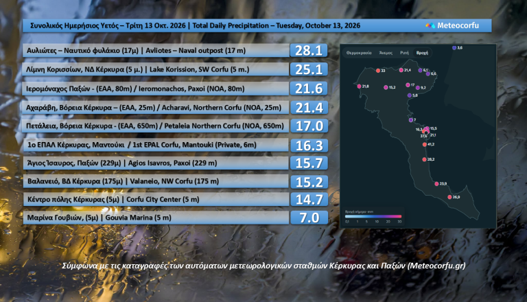Click the station marker labeled 26,9
This screenshot has height=302, width=527.
tap(449, 197)
